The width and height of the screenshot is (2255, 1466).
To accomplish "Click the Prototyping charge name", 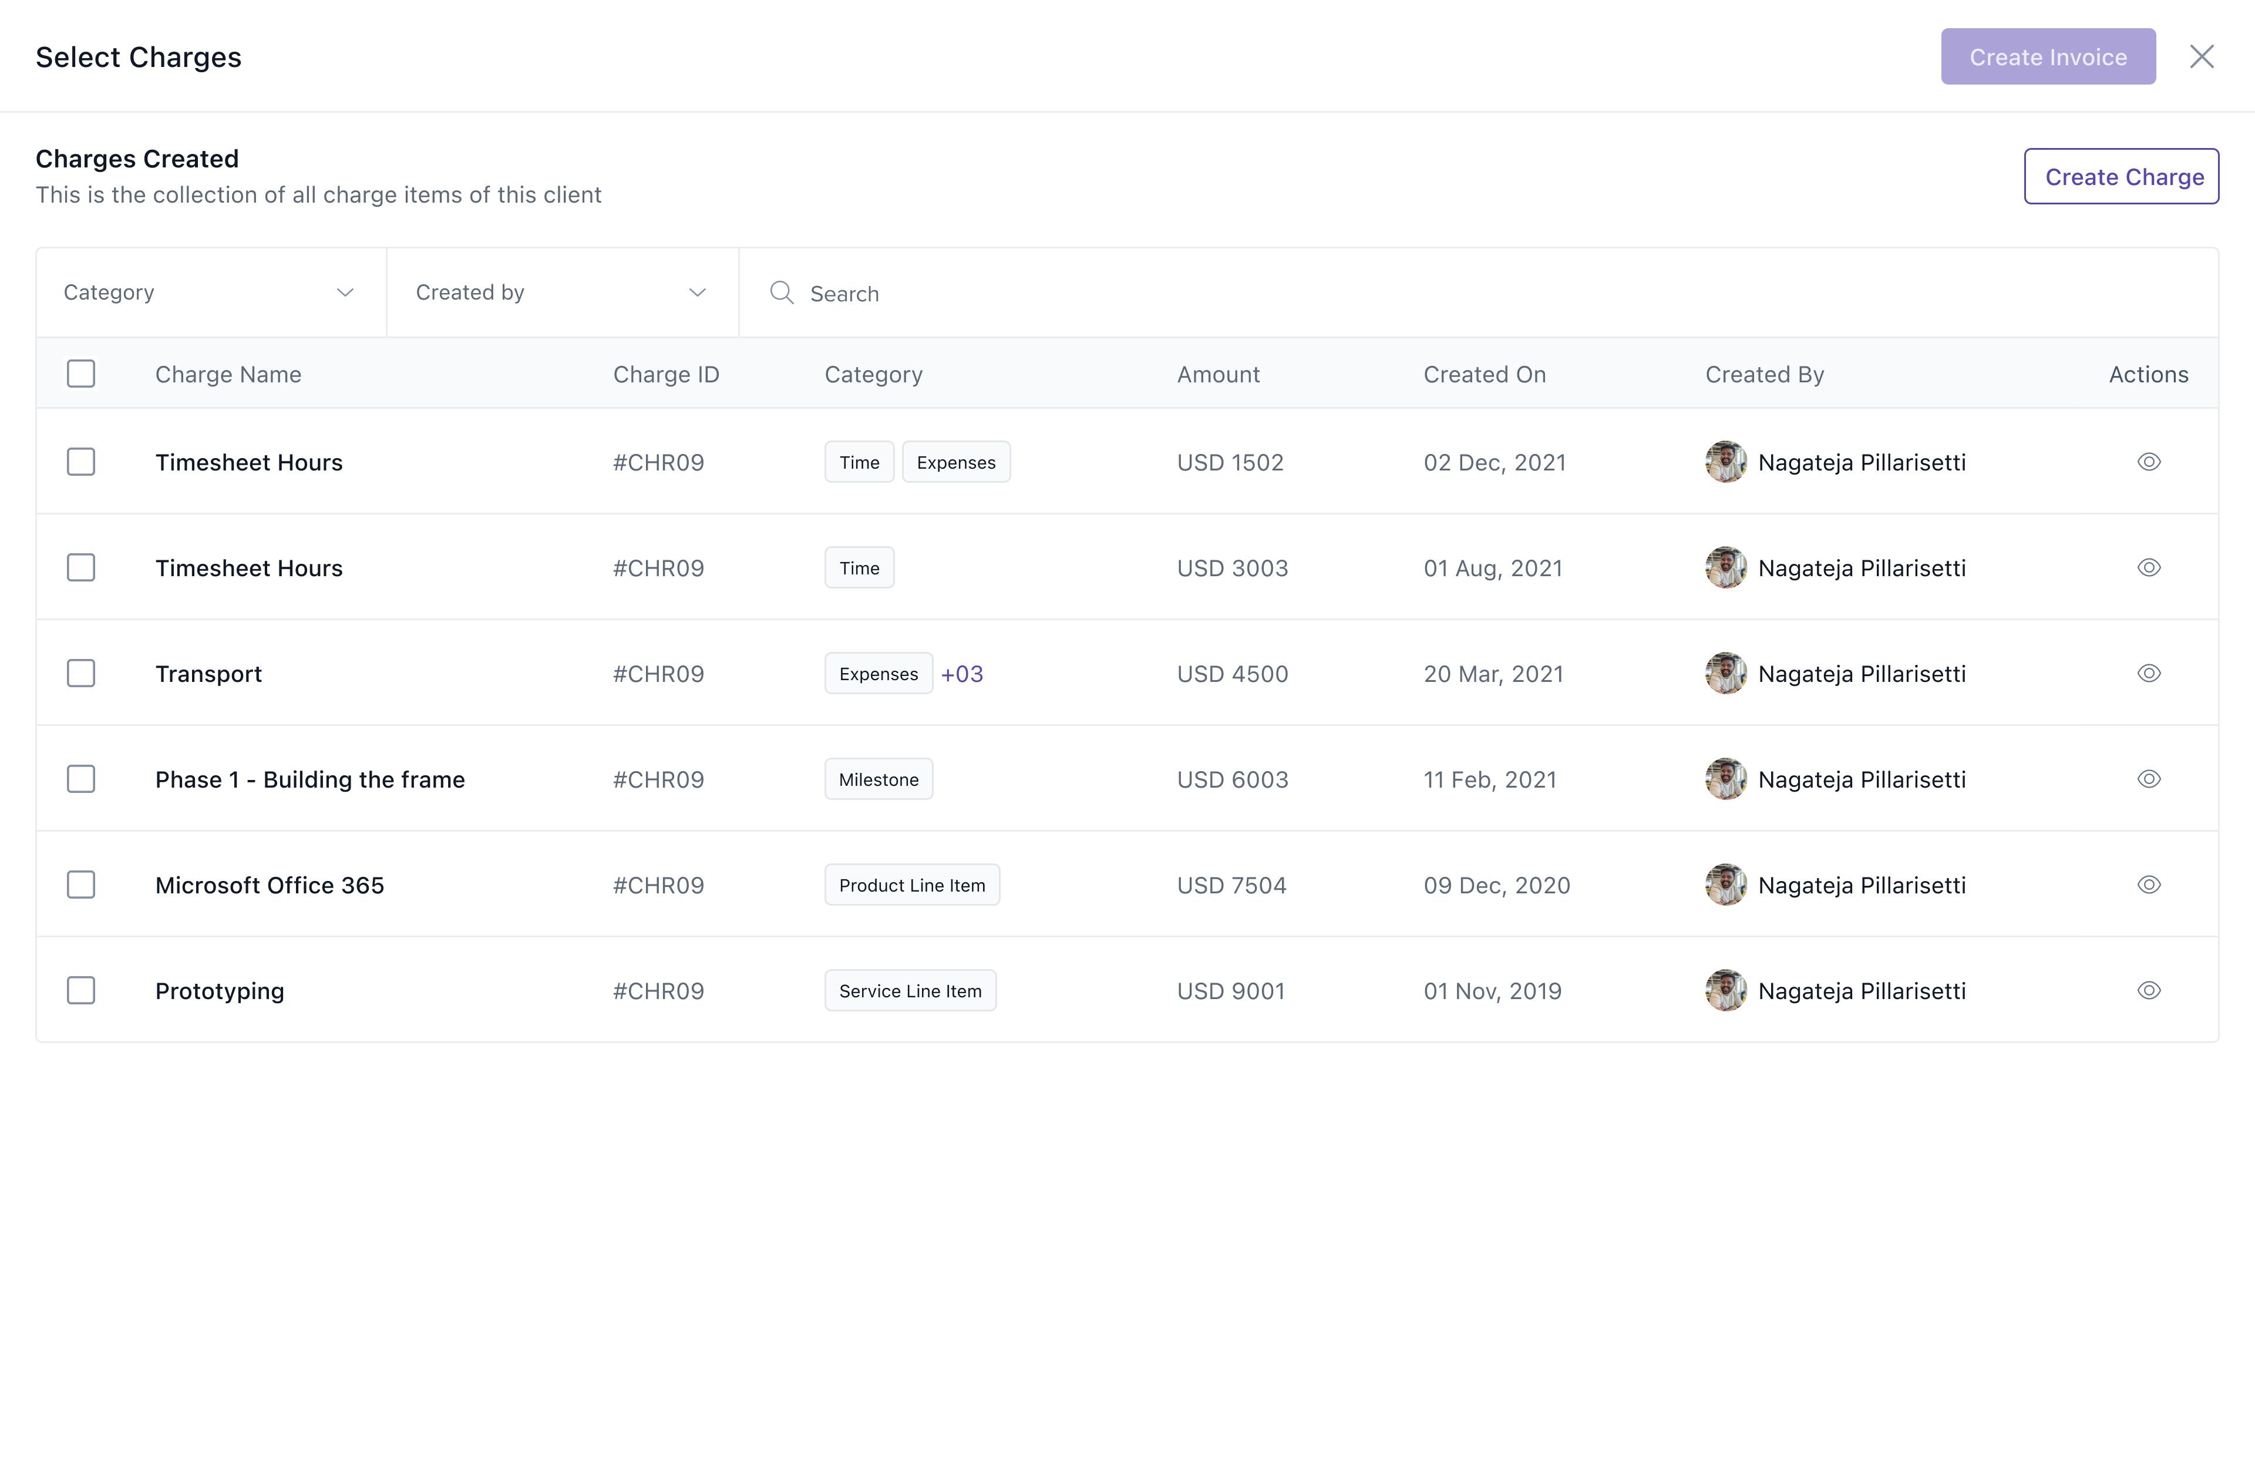I will tap(220, 991).
